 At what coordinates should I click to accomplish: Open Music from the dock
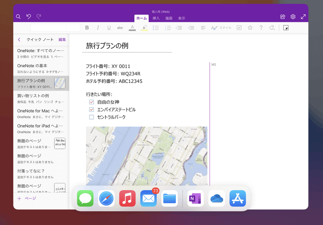point(127,198)
